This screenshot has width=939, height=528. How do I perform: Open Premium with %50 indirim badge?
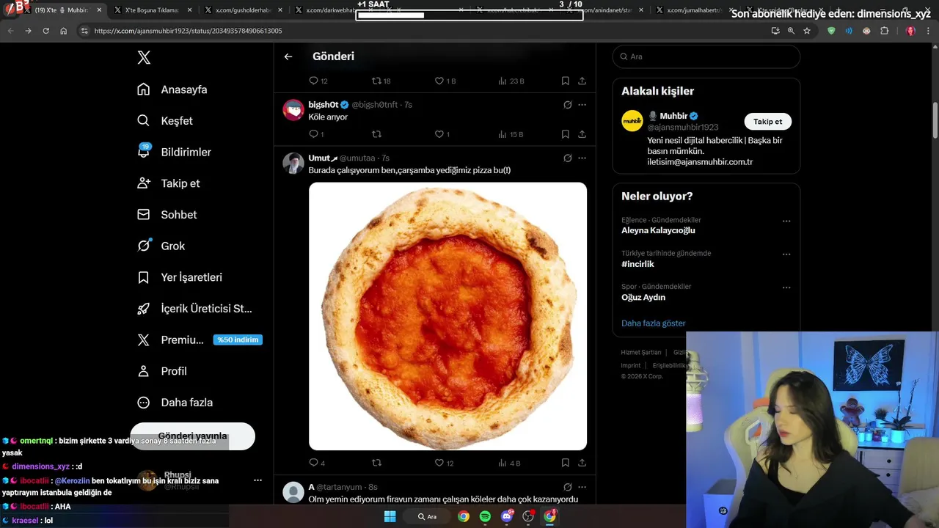tap(200, 340)
